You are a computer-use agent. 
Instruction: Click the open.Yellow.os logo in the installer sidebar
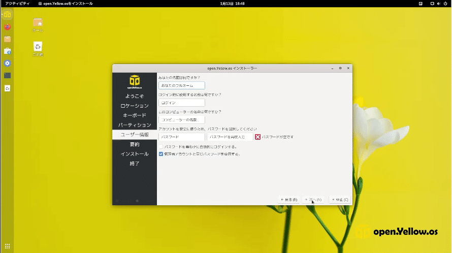pos(135,82)
